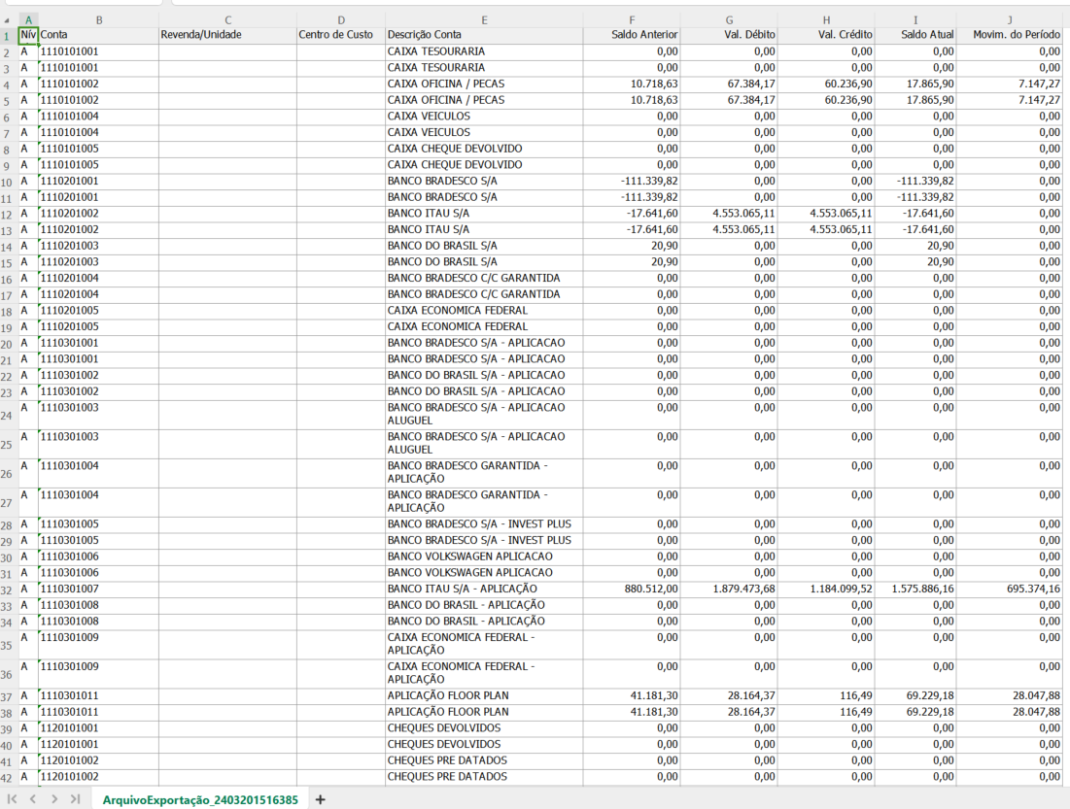The image size is (1070, 809).
Task: Select the Revenda/Unidade header cell
Action: 228,35
